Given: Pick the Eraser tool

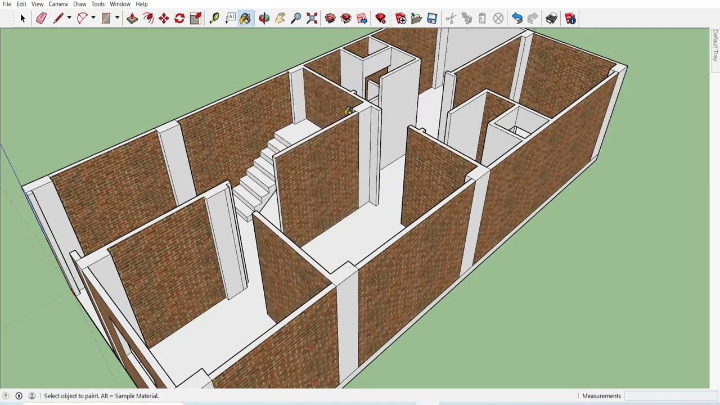Looking at the screenshot, I should pyautogui.click(x=41, y=19).
